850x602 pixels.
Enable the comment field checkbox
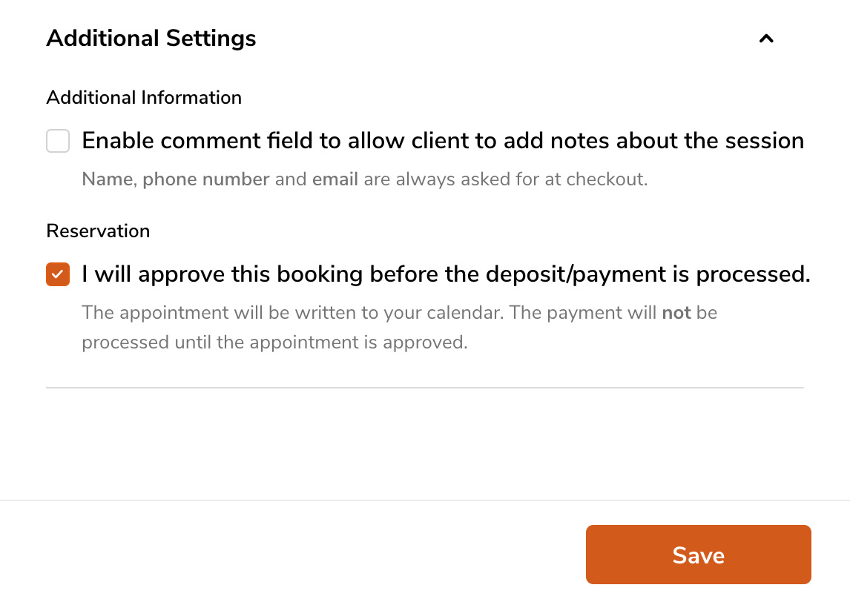pyautogui.click(x=58, y=141)
